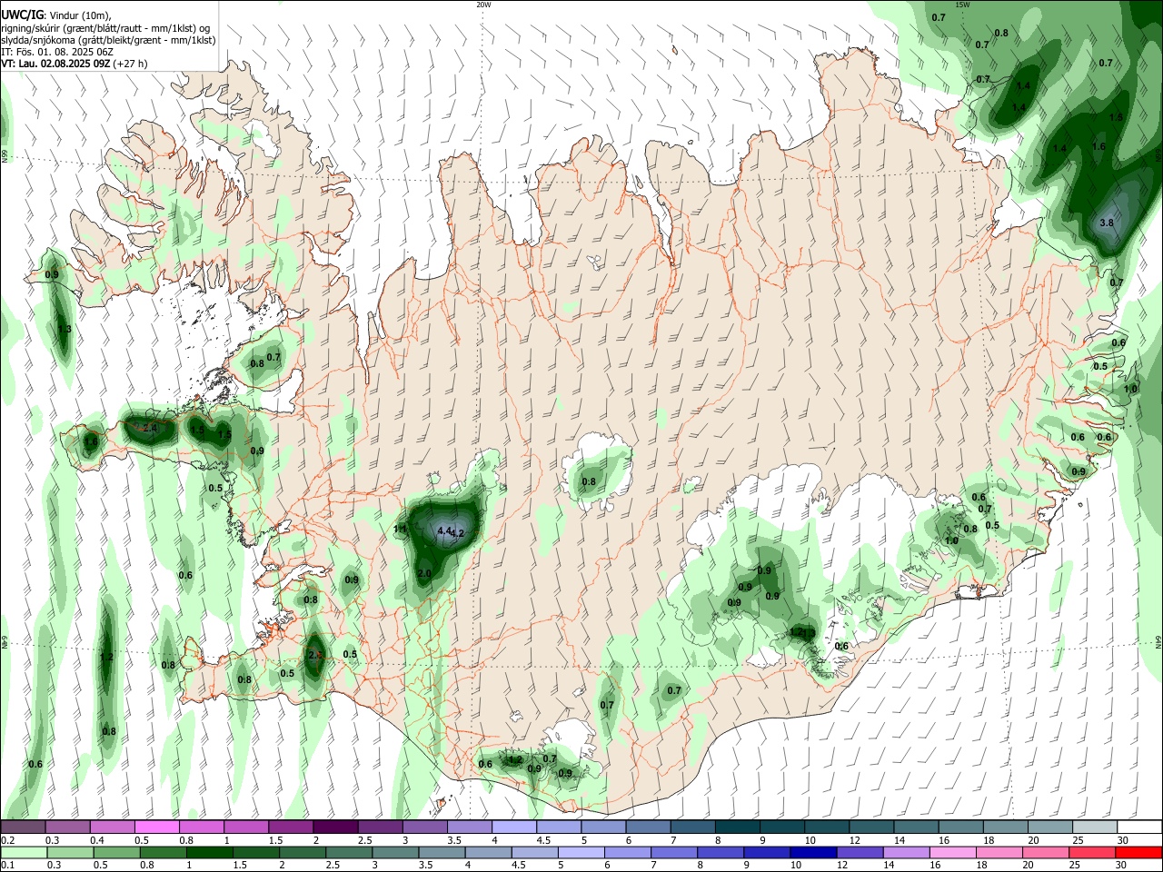Screen dimensions: 1163x872
Task: Click the 0.8 value on Hofsjökull glacier
Action: coord(589,482)
